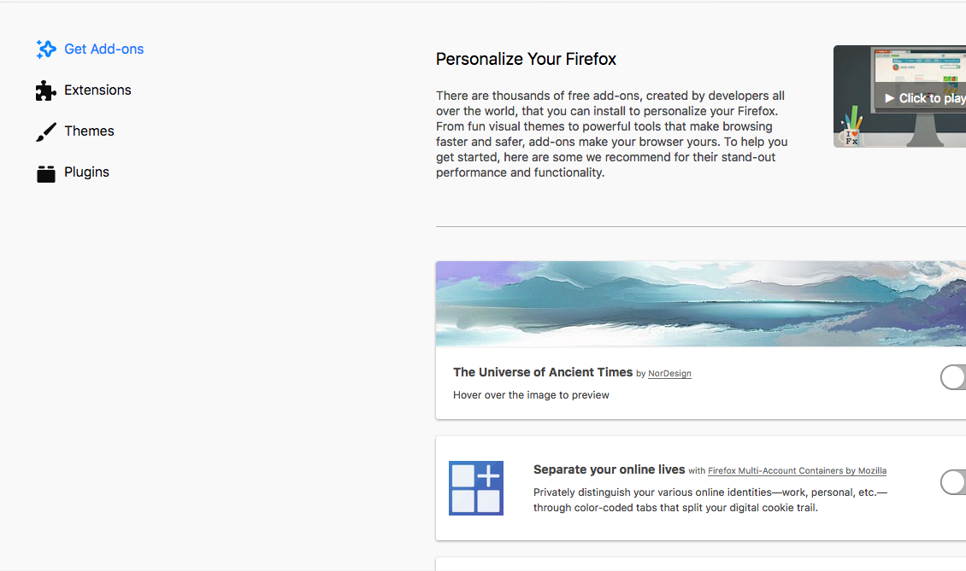Click the Get Add-ons sparkle icon
Image resolution: width=966 pixels, height=571 pixels.
coord(46,50)
